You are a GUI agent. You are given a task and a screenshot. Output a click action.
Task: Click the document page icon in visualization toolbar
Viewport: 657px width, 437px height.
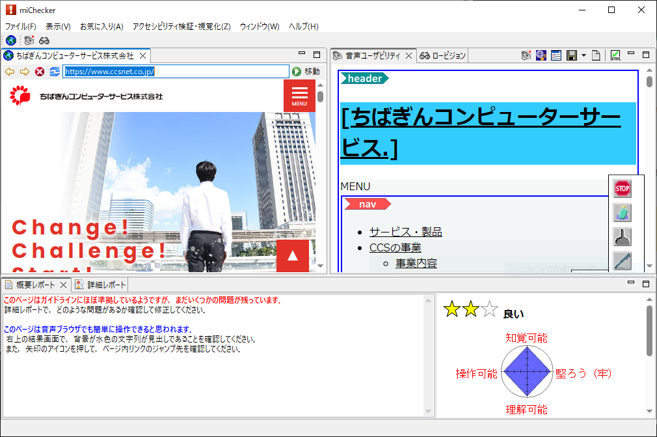597,55
